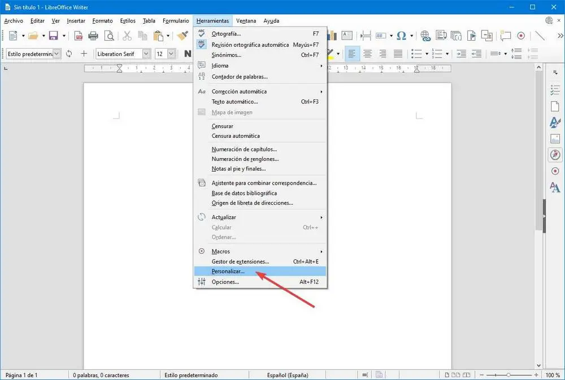Expand the Macros submenu

[x=260, y=251]
